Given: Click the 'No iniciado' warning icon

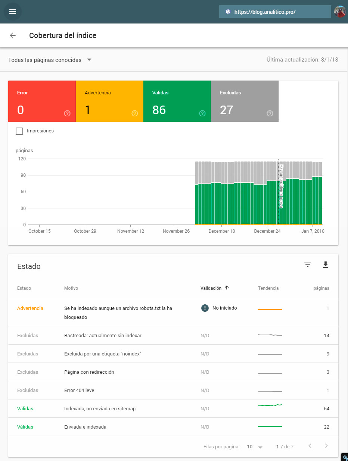Looking at the screenshot, I should click(x=205, y=308).
